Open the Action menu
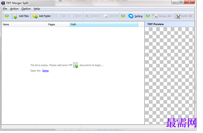Screen dimensions: 203x133 click(x=14, y=9)
